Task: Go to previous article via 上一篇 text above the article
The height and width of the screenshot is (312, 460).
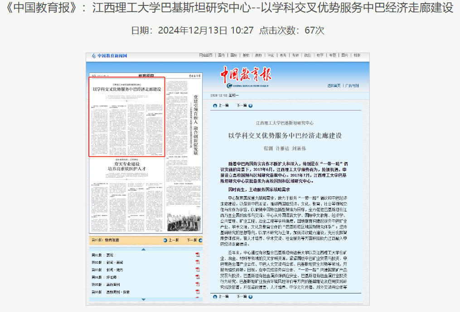Action: pos(224,105)
